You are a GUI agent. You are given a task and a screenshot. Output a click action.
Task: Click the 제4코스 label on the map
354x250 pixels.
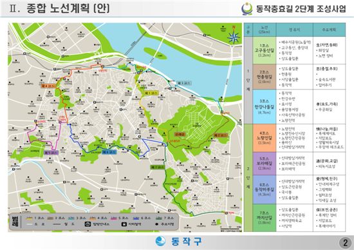click(48, 86)
